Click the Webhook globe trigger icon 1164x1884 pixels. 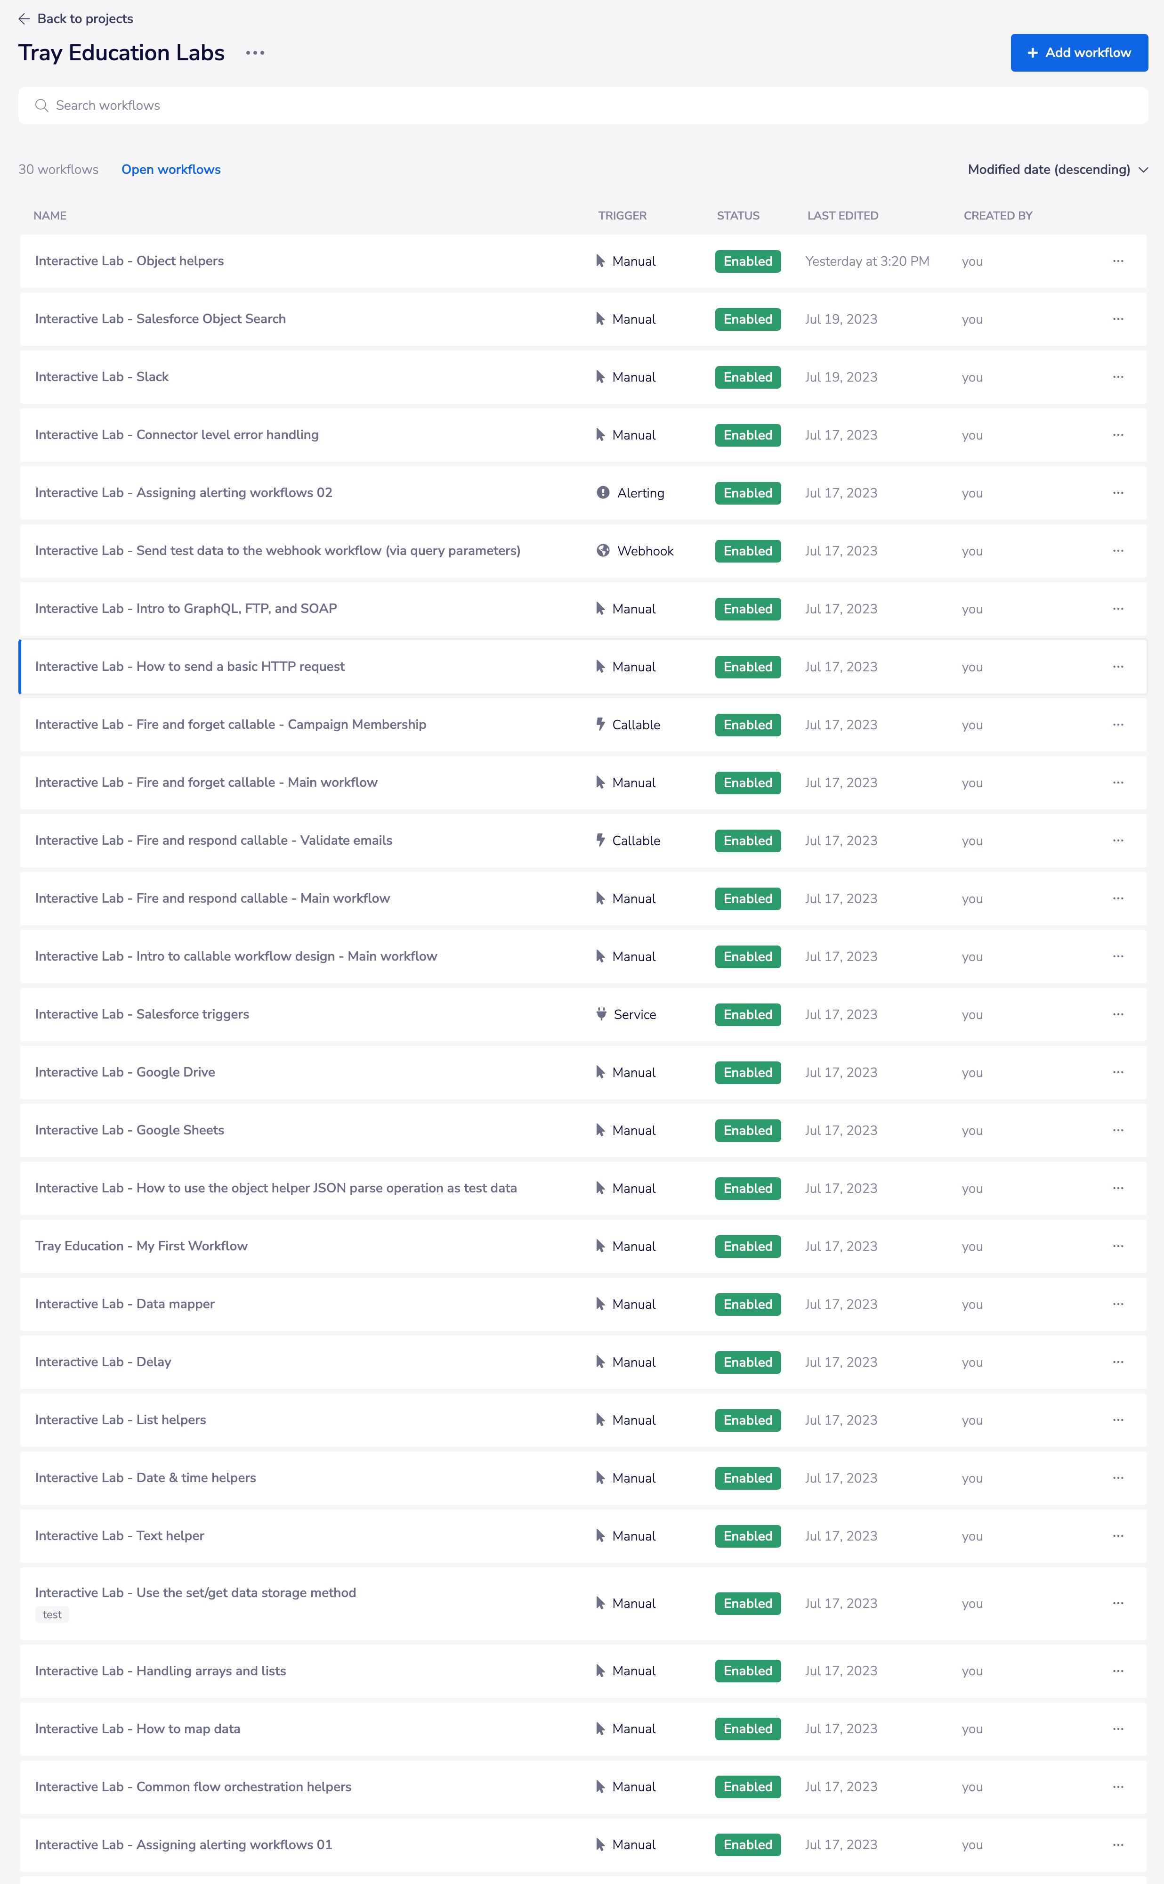tap(603, 551)
